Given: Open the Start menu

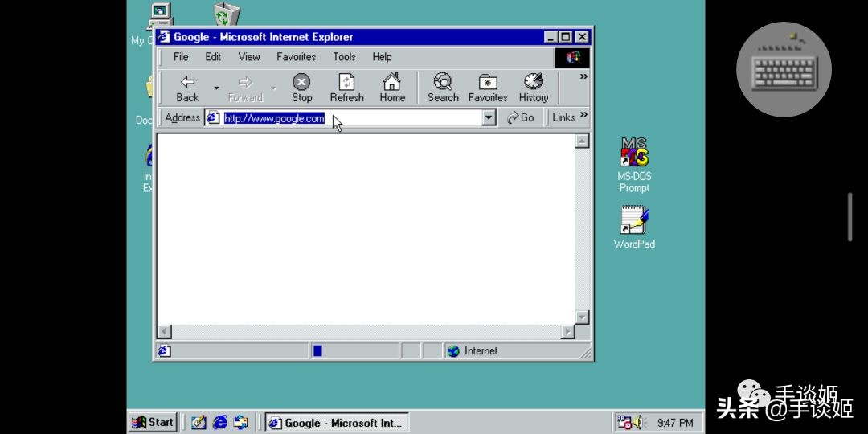Looking at the screenshot, I should tap(153, 423).
